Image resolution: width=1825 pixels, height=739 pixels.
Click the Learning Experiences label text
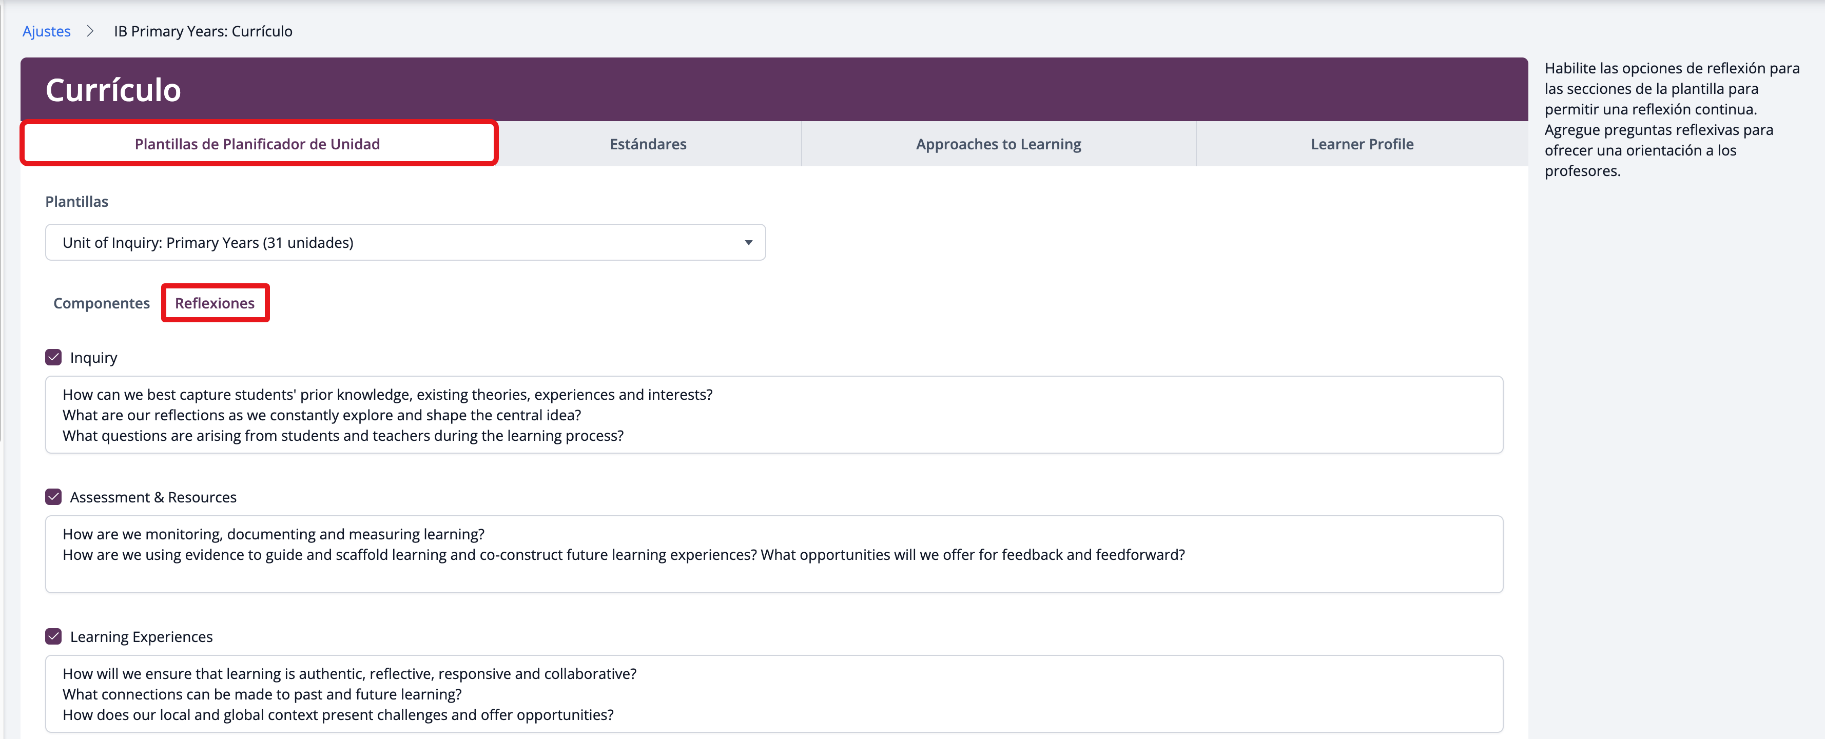[141, 637]
